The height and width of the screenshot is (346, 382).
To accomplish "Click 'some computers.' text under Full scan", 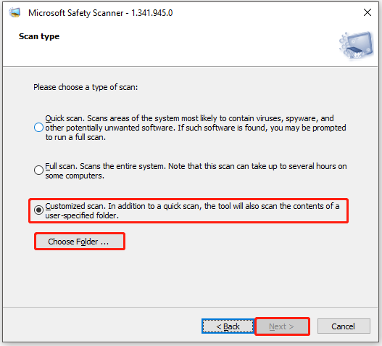I will pyautogui.click(x=75, y=176).
